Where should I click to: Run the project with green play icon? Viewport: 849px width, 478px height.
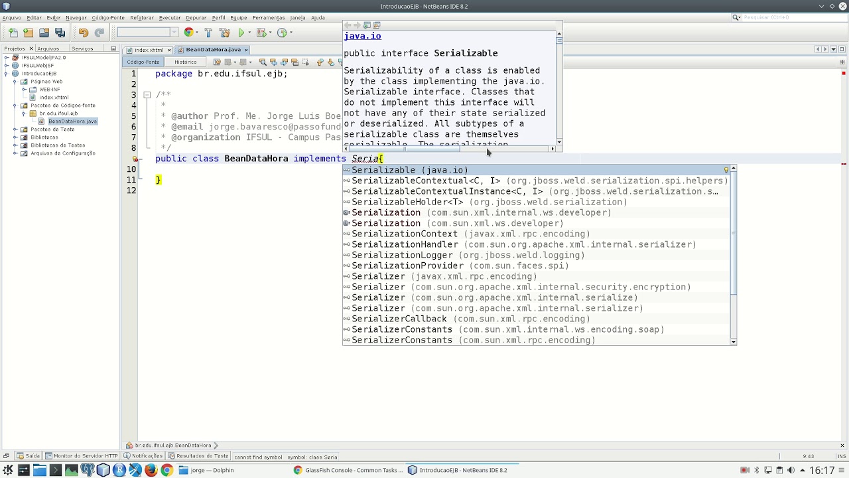point(241,33)
